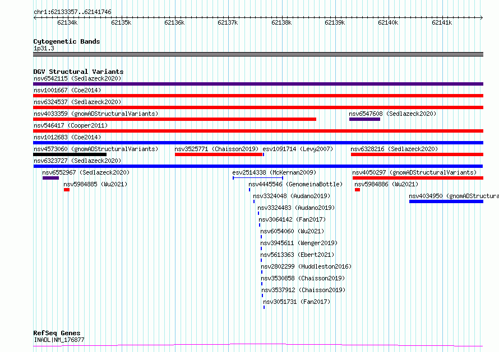
Task: Click the nsv3324048 (Audano2019) label
Action: coord(292,196)
